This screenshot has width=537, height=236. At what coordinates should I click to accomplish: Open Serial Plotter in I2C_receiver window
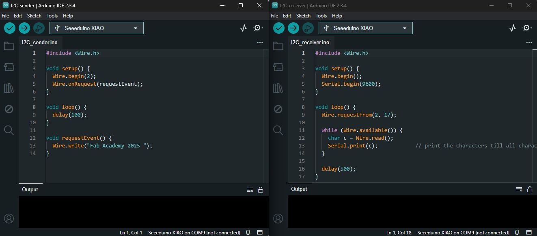coord(513,28)
